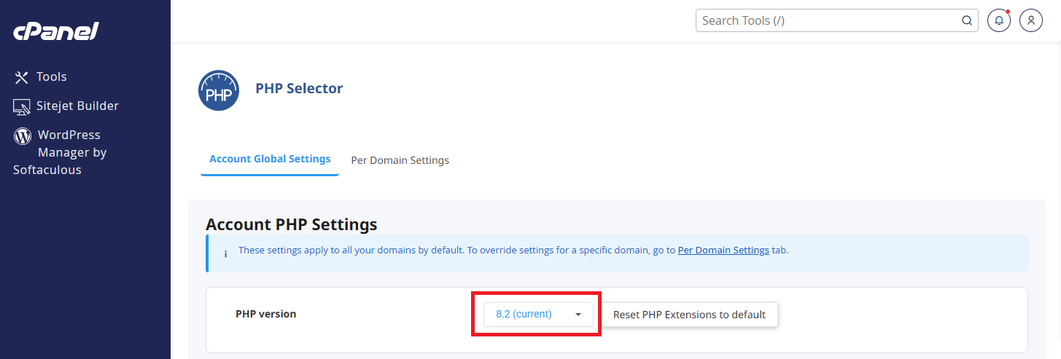Click the search magnifier icon
This screenshot has width=1061, height=359.
tap(967, 20)
